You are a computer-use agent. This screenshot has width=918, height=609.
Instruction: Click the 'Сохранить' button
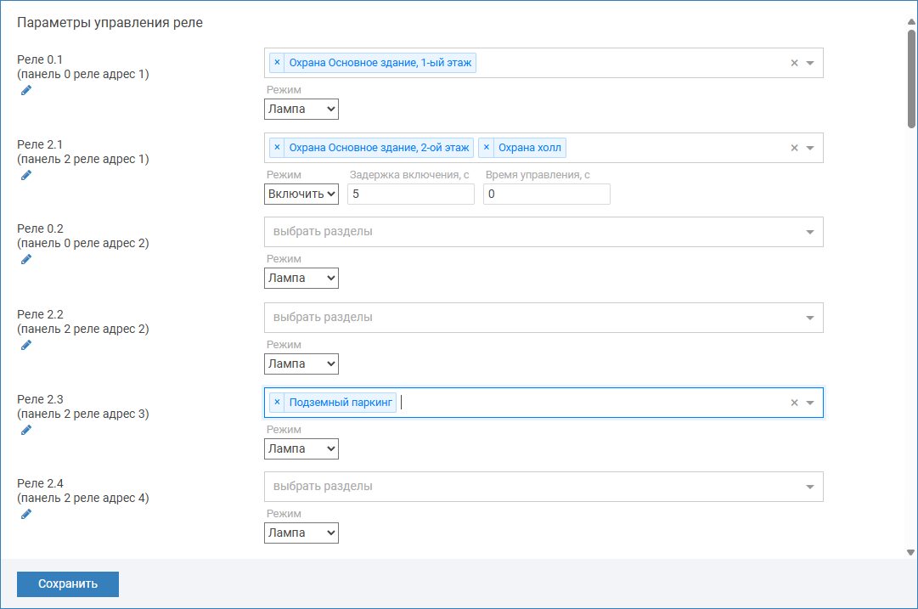(68, 584)
